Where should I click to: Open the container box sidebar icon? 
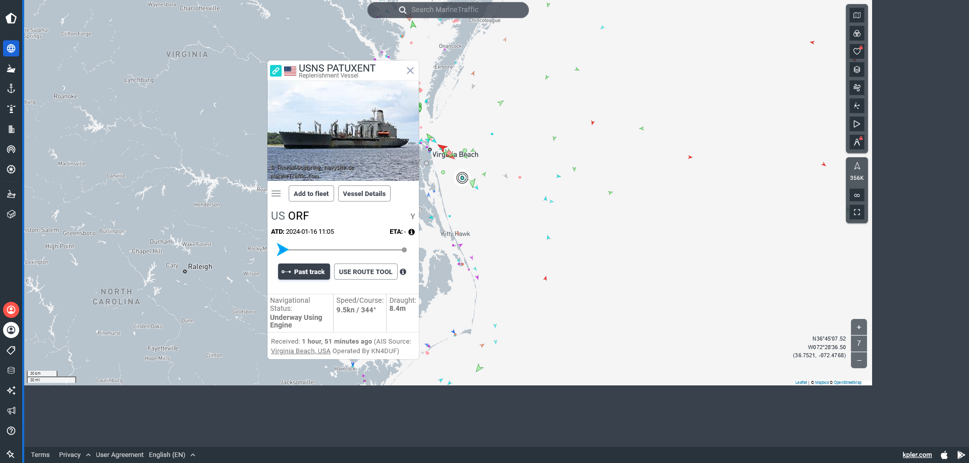(x=11, y=214)
